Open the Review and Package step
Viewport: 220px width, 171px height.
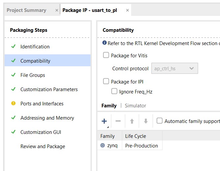43,146
